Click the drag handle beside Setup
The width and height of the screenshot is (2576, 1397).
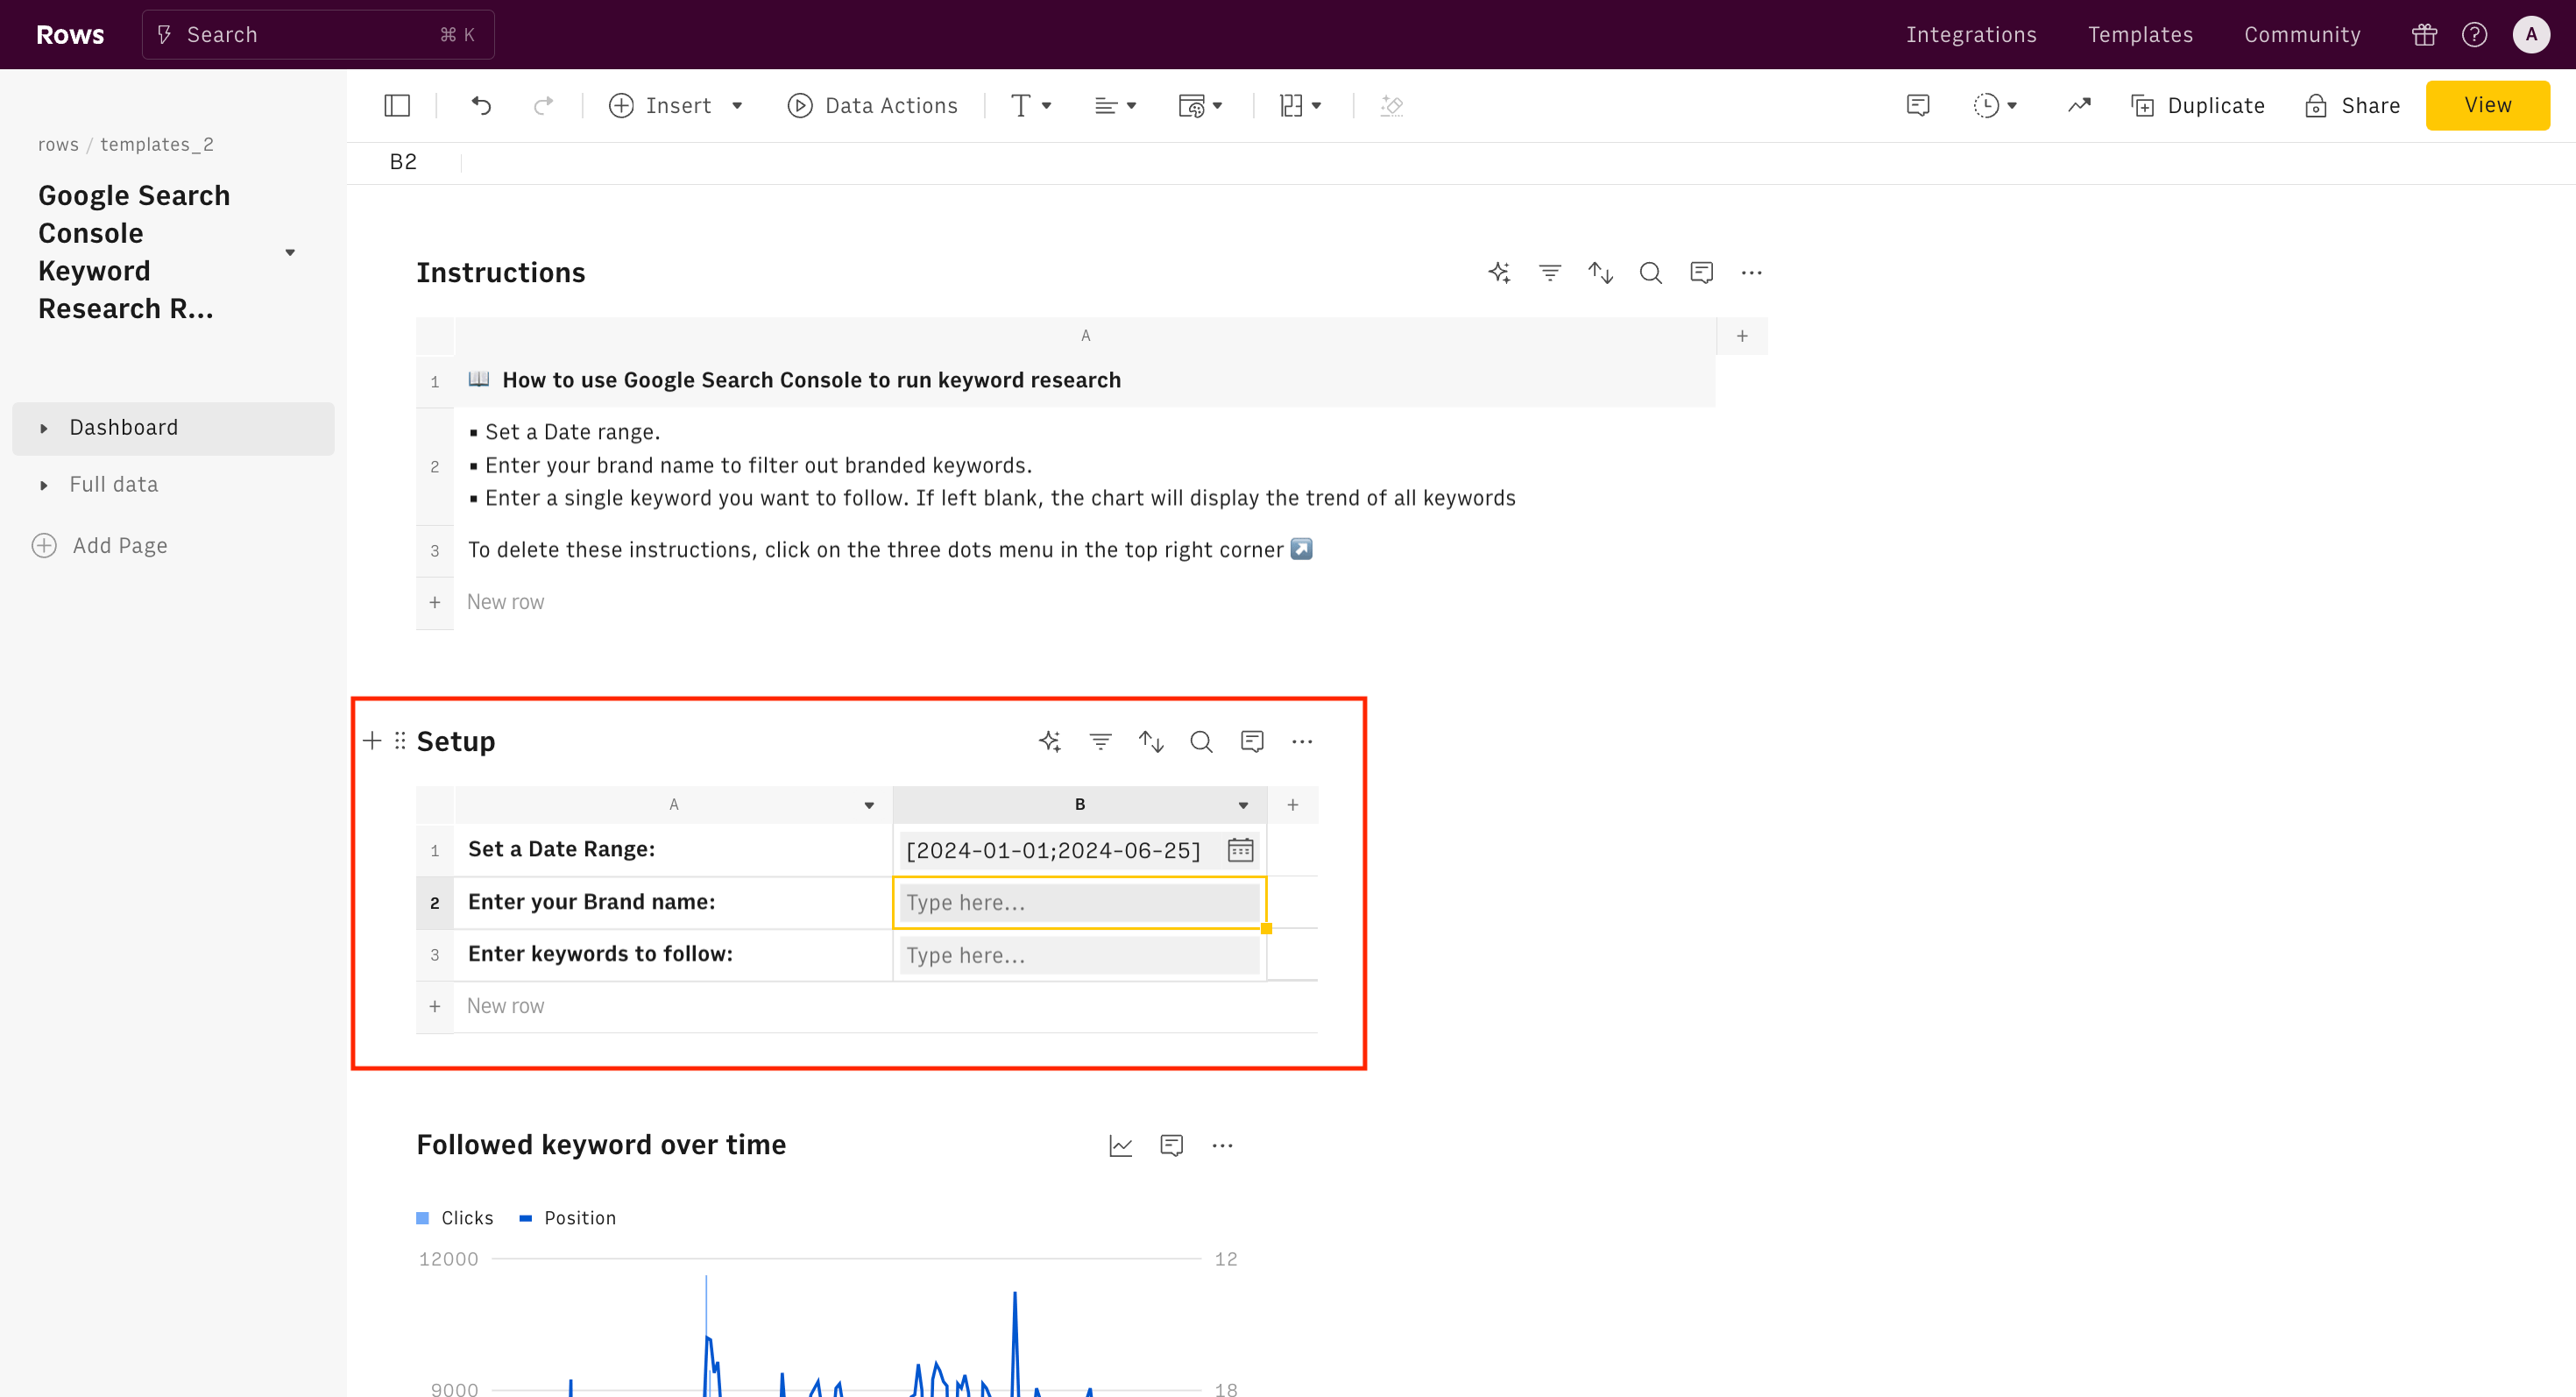[x=400, y=741]
